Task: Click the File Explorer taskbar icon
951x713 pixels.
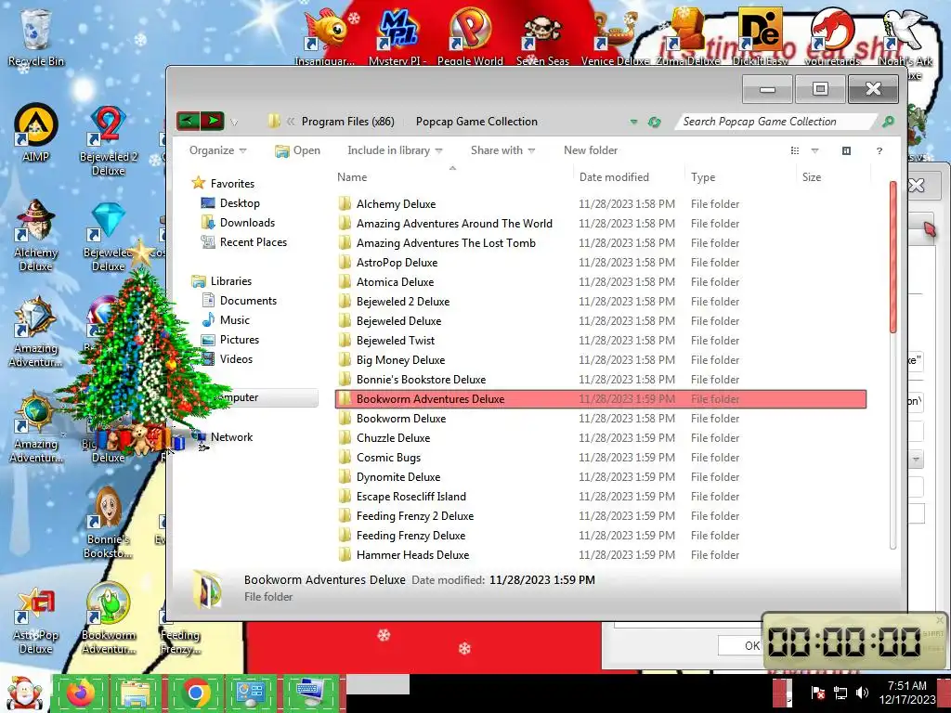Action: click(137, 693)
